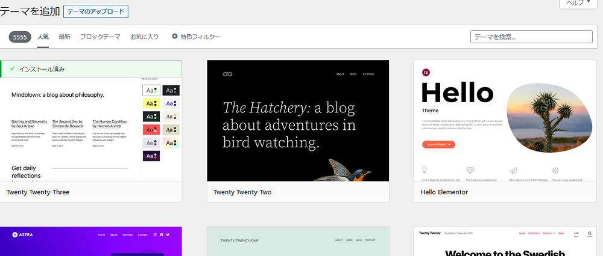
Task: Click the binoculars logo in Twenty Twenty-Two preview
Action: pos(227,74)
